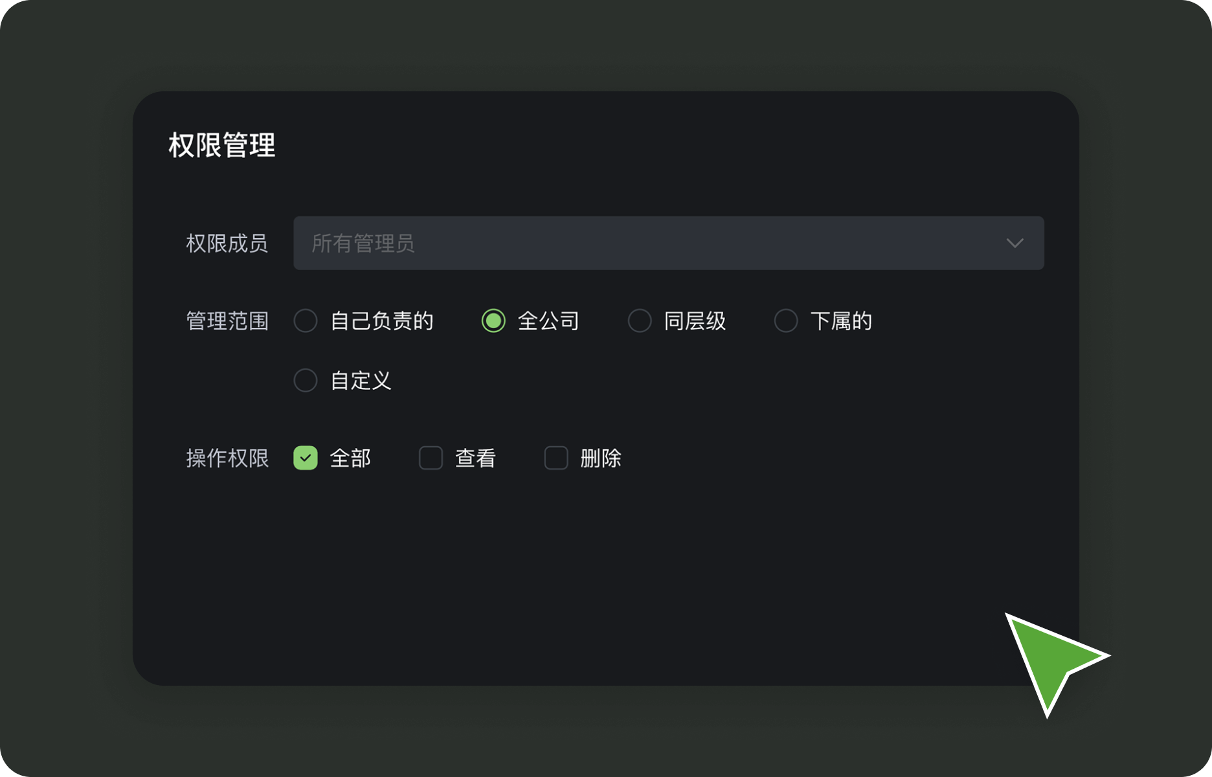
Task: Open the 所有管理员 member dropdown
Action: pos(647,243)
